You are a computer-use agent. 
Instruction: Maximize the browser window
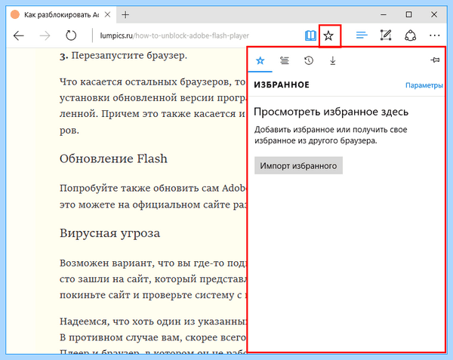[x=408, y=14]
